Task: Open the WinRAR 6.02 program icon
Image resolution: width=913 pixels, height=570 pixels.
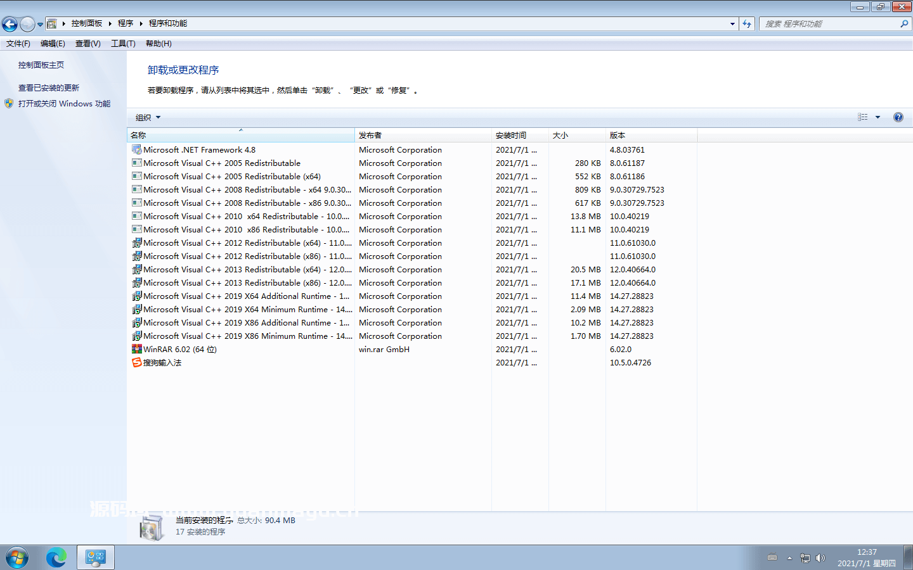Action: pyautogui.click(x=136, y=349)
